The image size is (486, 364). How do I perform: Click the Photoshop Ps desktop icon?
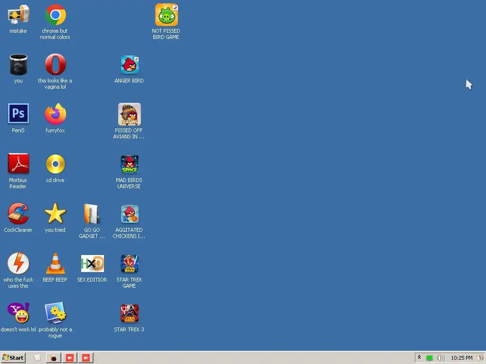tap(19, 114)
